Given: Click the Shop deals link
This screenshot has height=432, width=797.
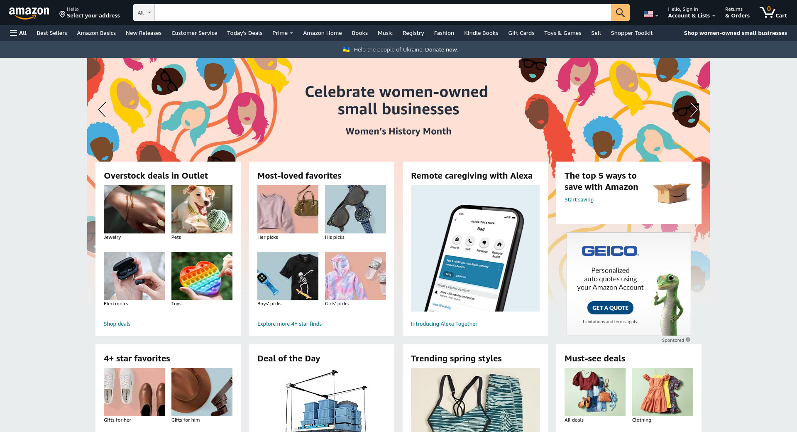Looking at the screenshot, I should (x=117, y=324).
